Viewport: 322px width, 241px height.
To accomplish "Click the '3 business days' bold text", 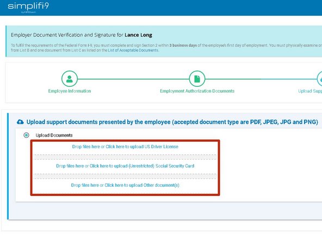I will click(x=183, y=45).
